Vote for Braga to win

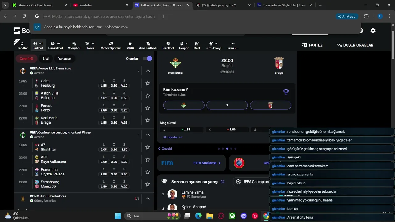271,105
